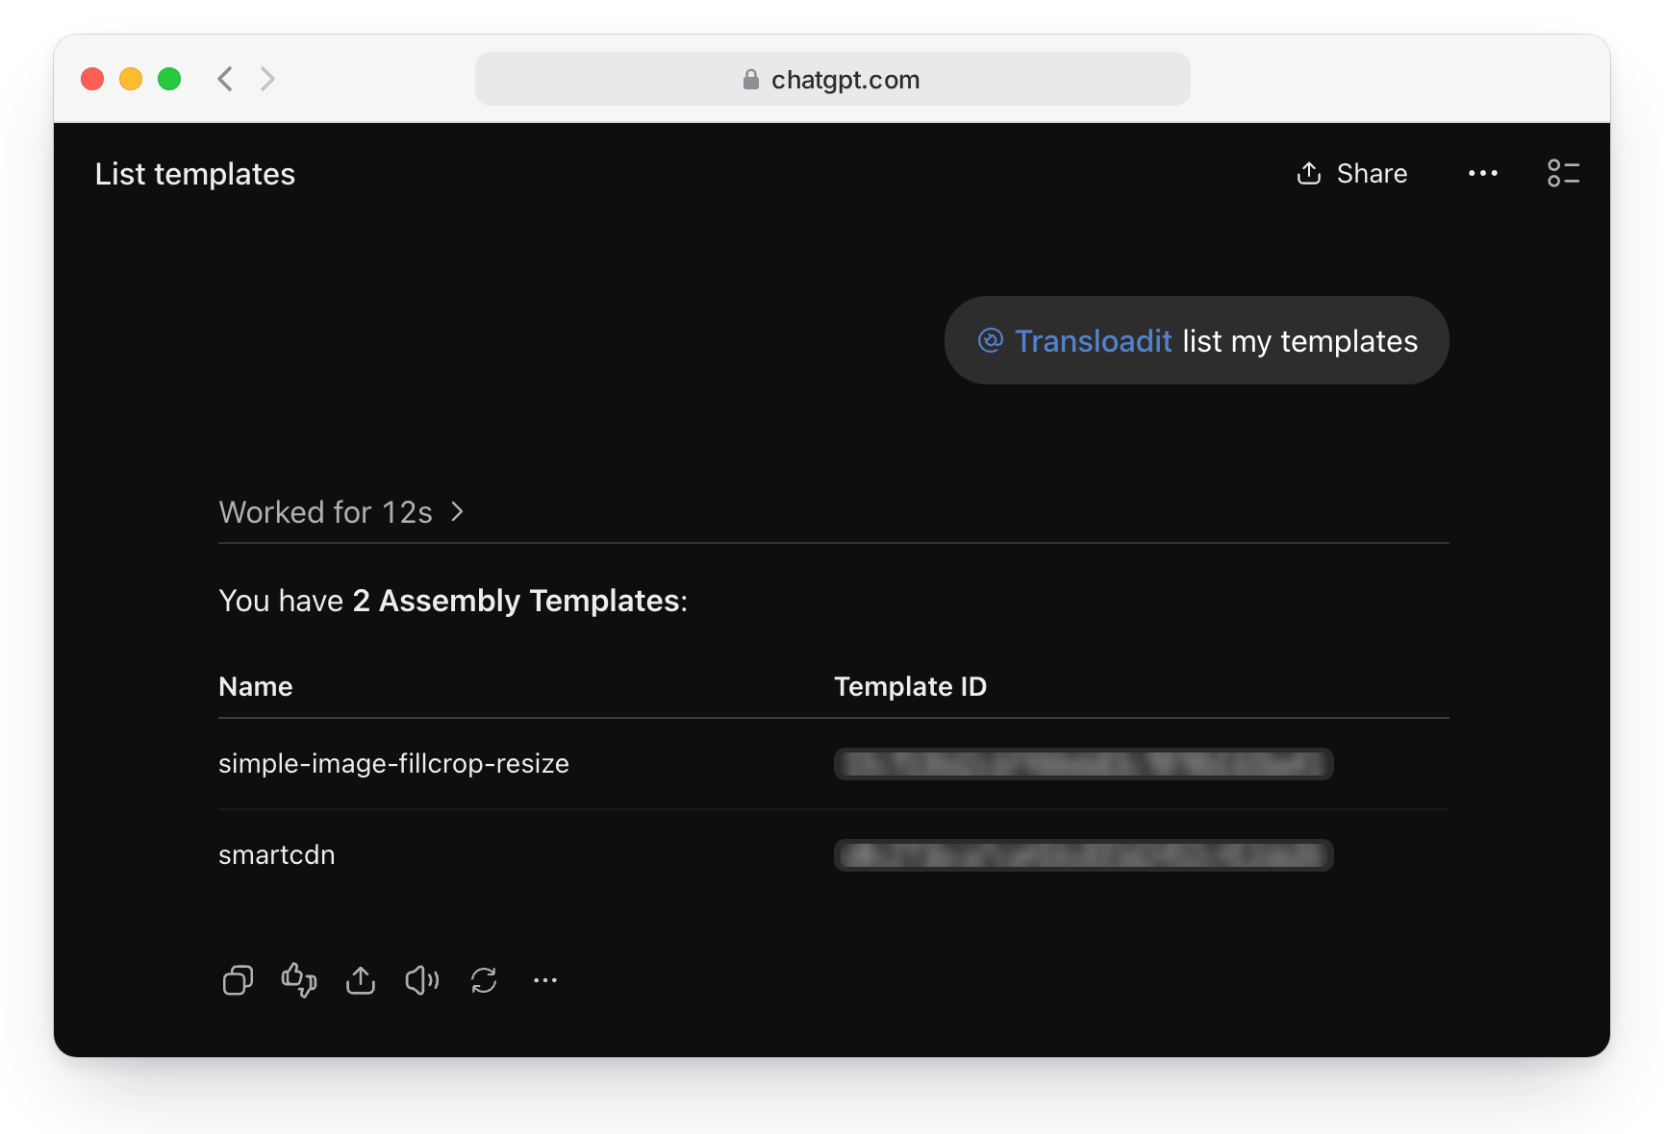Click the blurred Template ID for simple-image-fillcrop-resize

[1083, 764]
